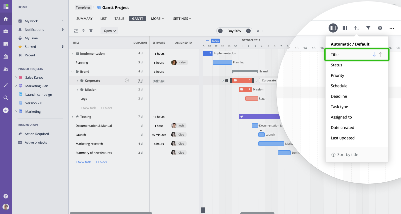Click the red Corporate Gantt bar

point(242,80)
